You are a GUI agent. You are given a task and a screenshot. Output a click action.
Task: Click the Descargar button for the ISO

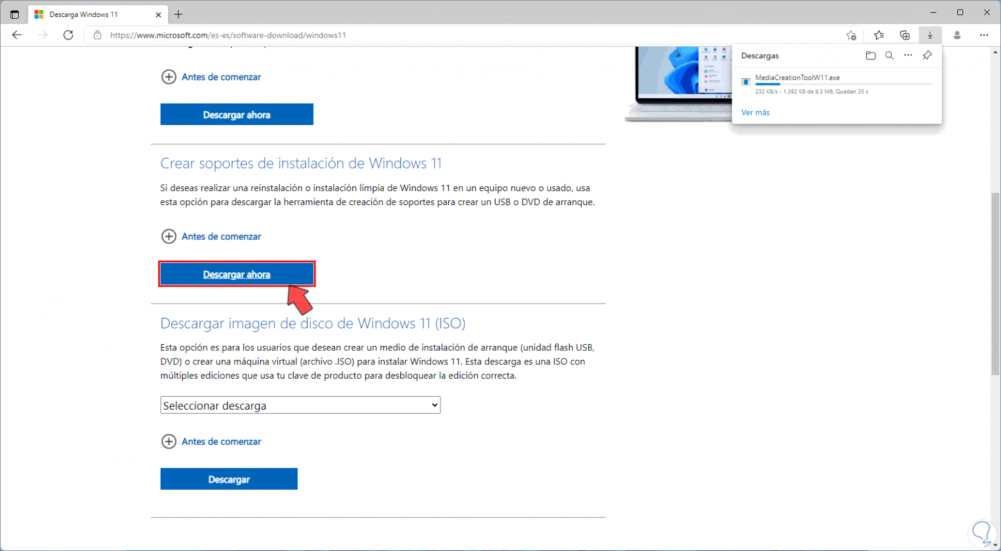click(x=229, y=479)
